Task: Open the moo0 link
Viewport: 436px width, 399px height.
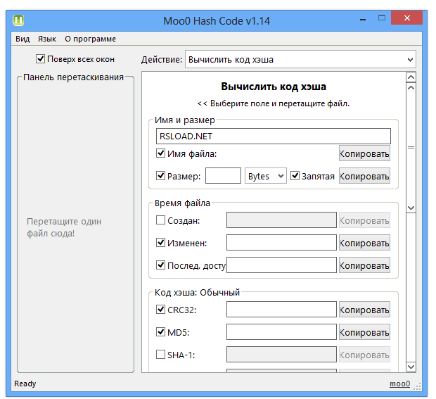Action: tap(399, 384)
